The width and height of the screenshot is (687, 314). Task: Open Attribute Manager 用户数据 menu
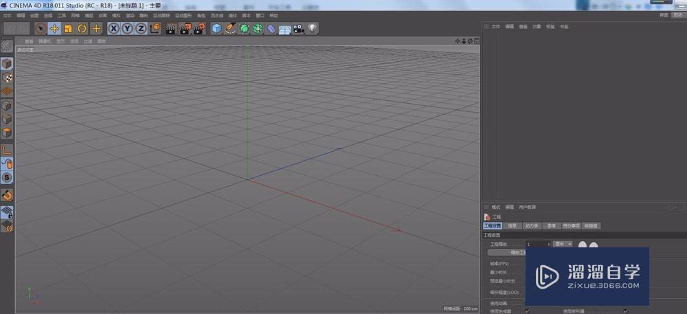pos(527,207)
